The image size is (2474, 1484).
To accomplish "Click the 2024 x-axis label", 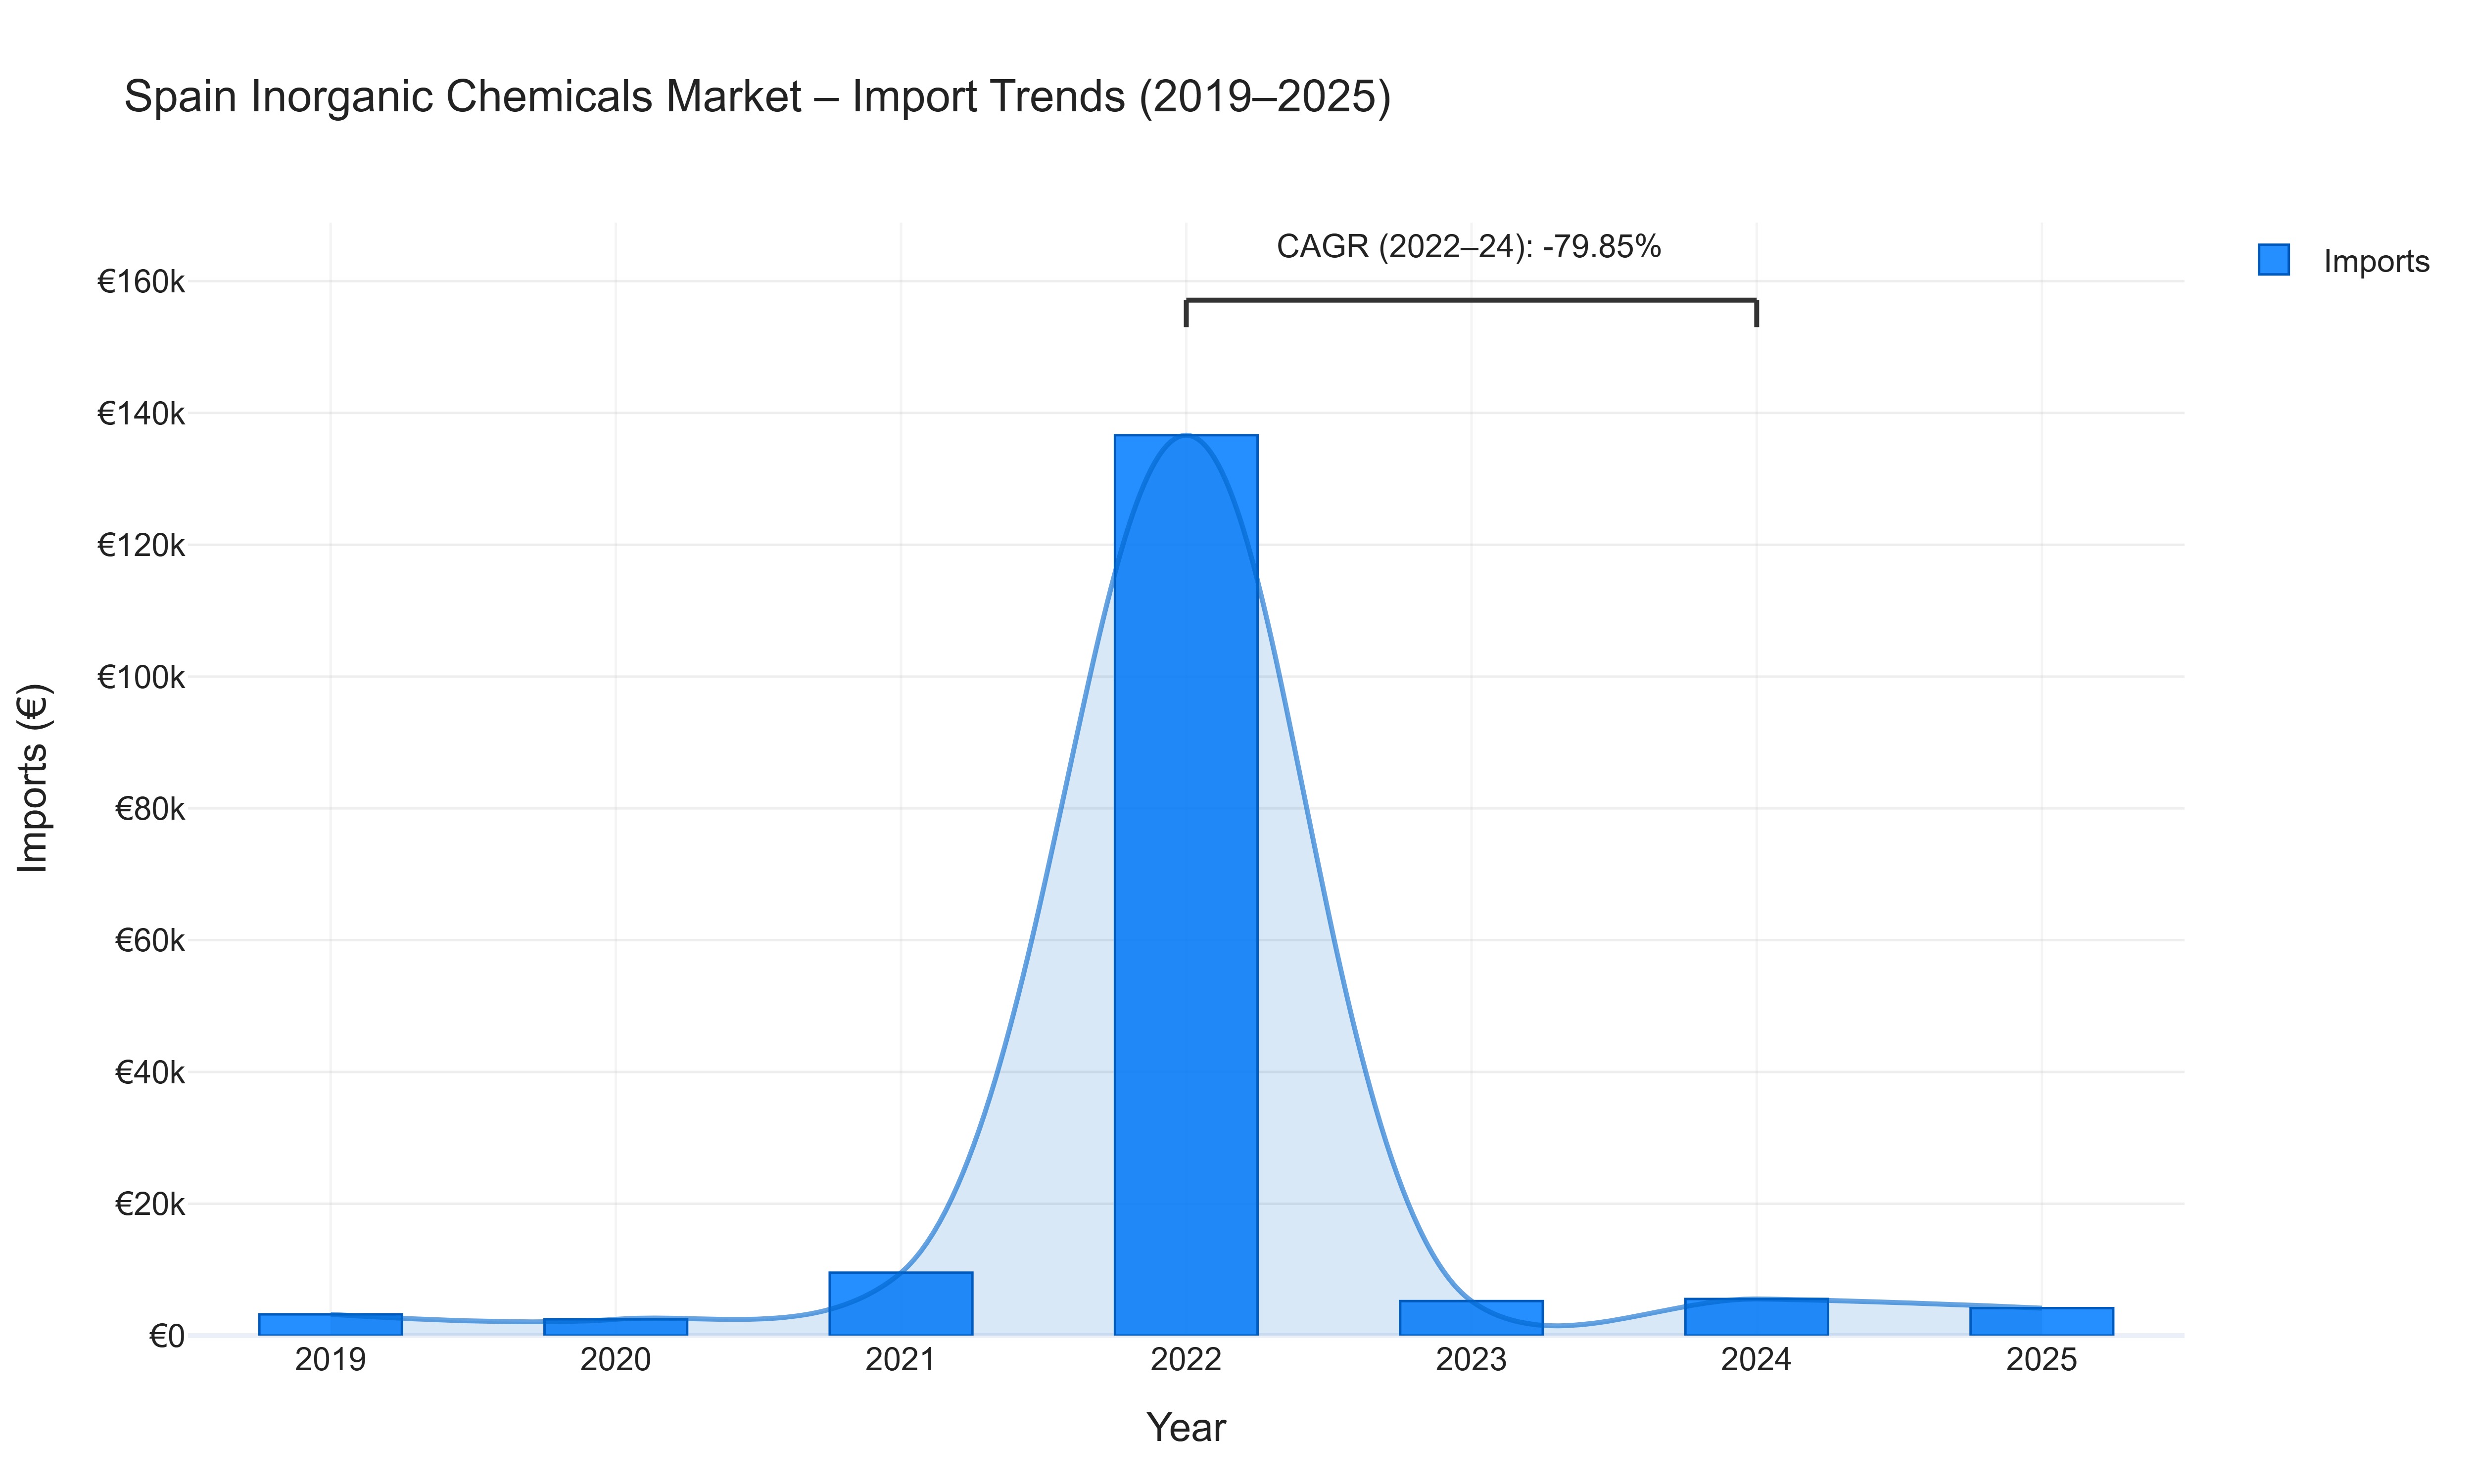I will (x=1757, y=1360).
